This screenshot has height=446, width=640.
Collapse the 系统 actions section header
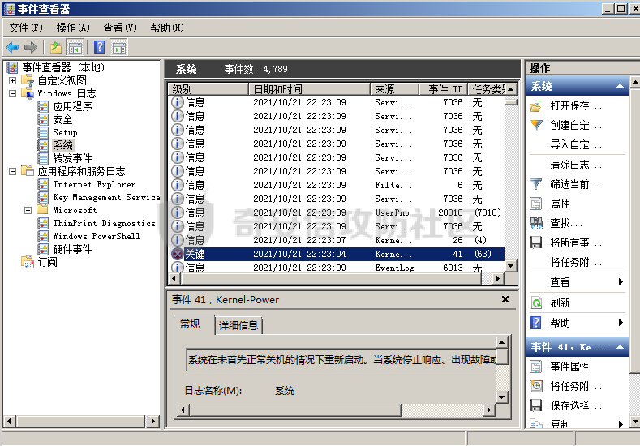(620, 86)
